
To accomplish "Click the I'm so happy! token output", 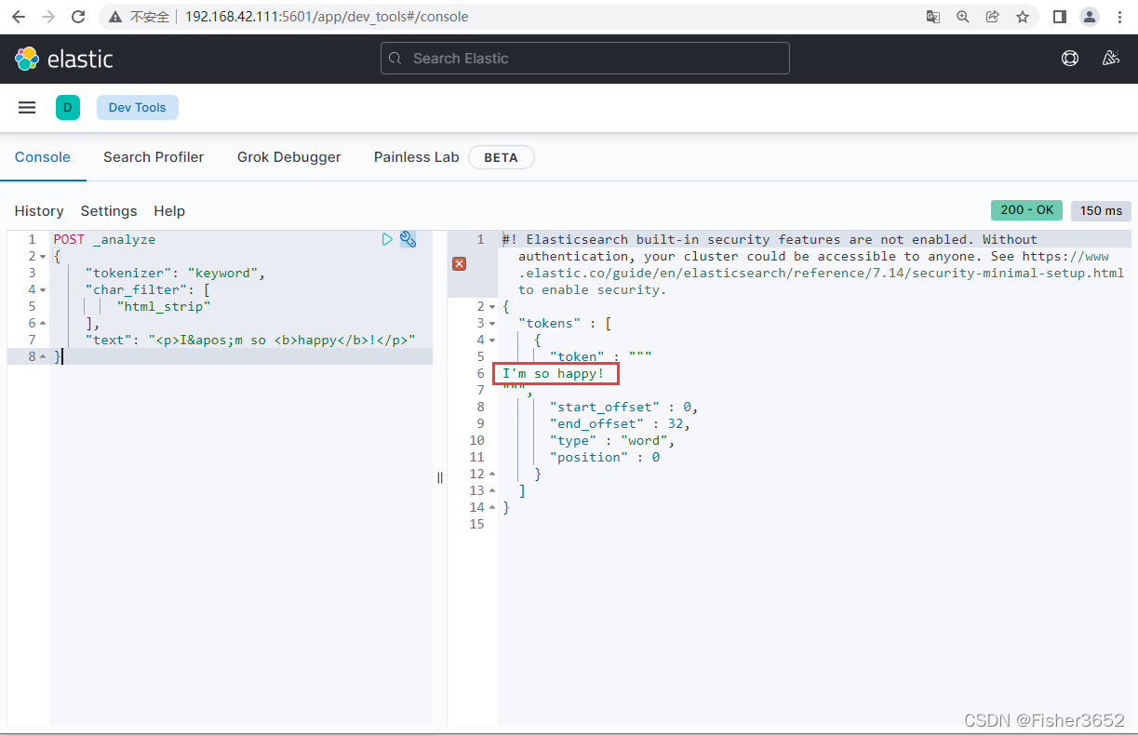I will (554, 373).
